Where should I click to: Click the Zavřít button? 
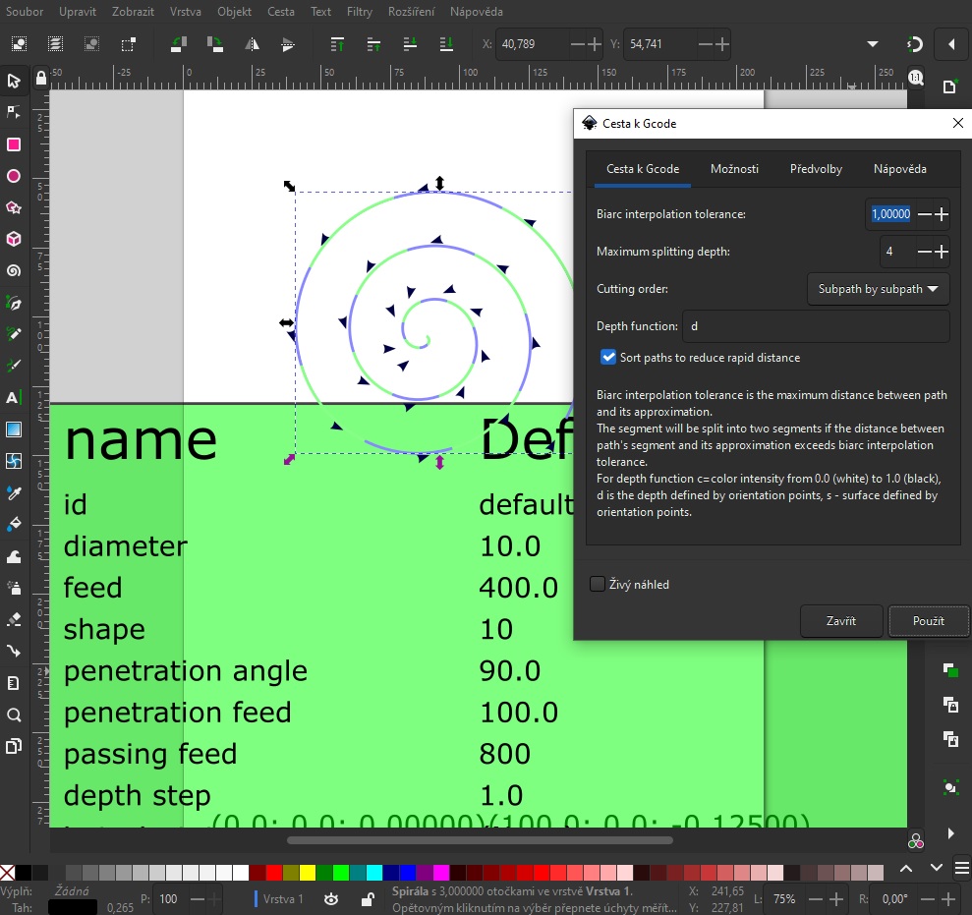point(840,620)
